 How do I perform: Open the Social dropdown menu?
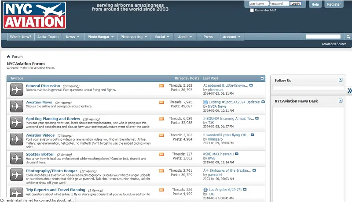coord(162,37)
